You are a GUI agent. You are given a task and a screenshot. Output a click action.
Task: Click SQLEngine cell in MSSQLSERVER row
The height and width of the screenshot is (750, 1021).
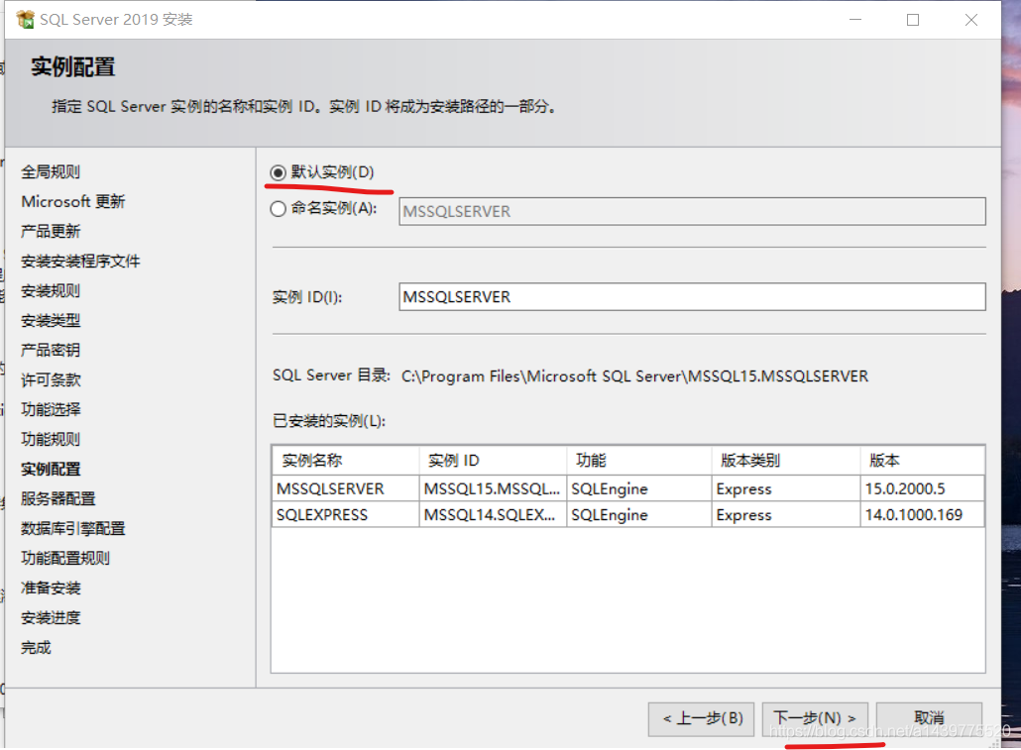pos(639,488)
